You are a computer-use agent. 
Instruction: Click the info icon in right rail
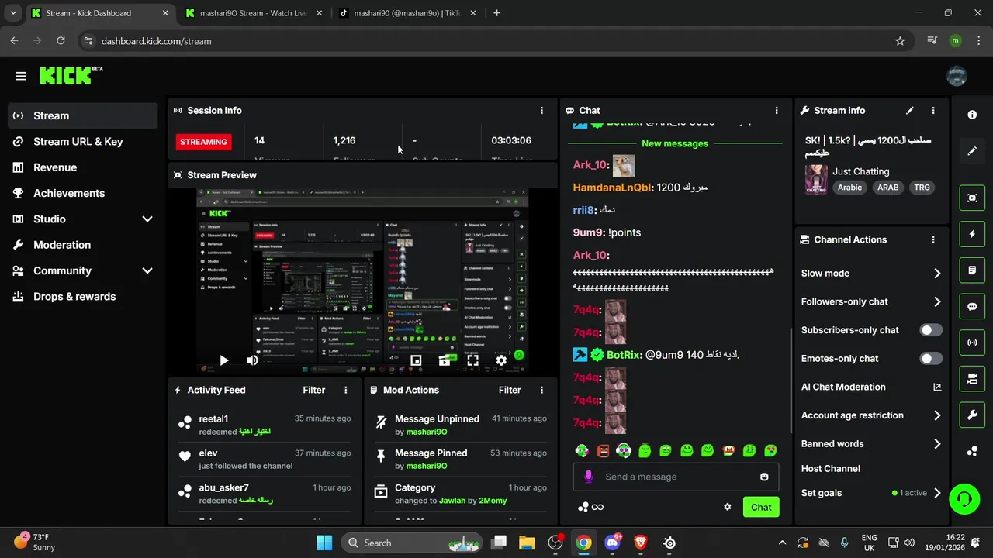tap(972, 115)
